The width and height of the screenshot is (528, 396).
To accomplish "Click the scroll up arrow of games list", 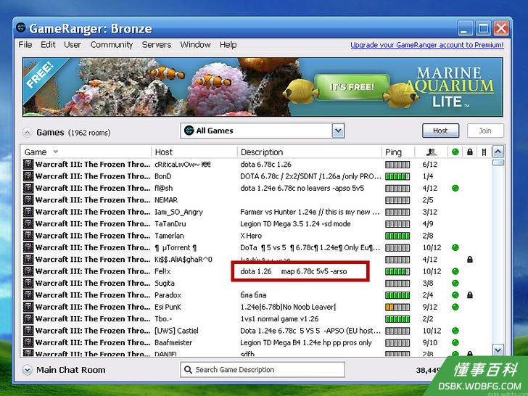I will coord(498,152).
